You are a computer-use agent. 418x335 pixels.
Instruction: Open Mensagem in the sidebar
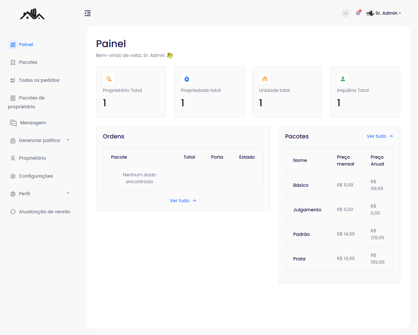click(x=33, y=123)
